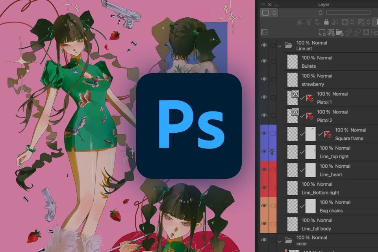Screen dimensions: 378x252
Task: Click the 3D cube icon on Pistol 1
Action: (x=295, y=94)
